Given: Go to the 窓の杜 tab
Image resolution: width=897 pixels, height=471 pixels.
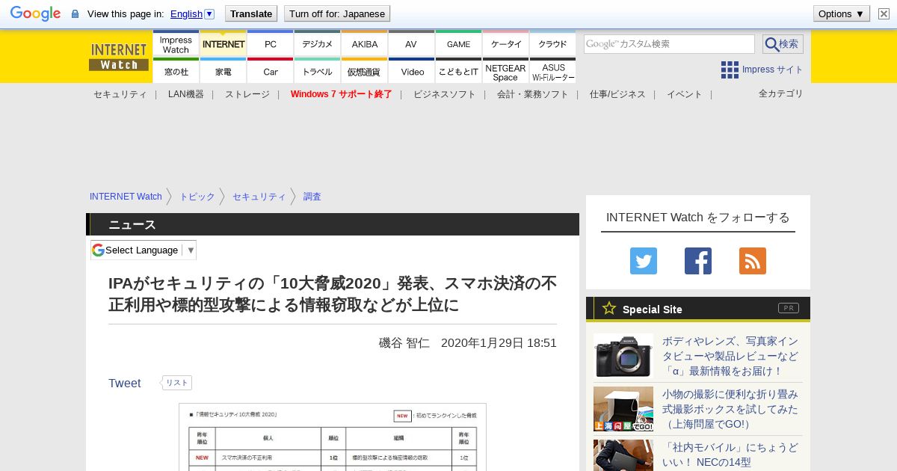Looking at the screenshot, I should coord(176,72).
